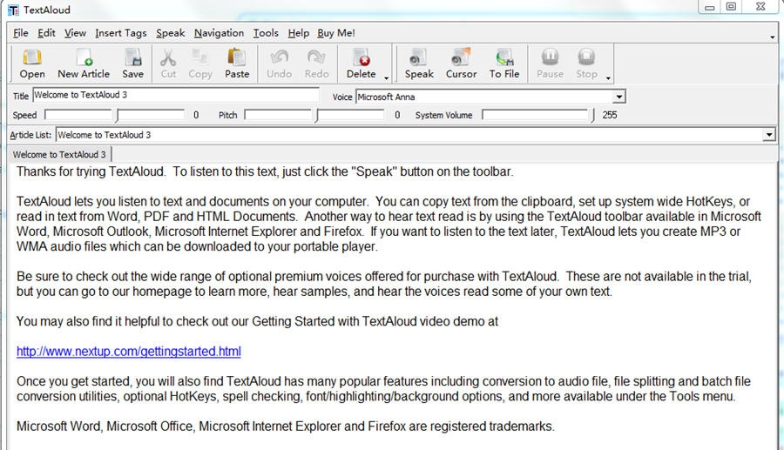Click the 'Be sure to check out' paragraph
784x450 pixels.
point(384,284)
